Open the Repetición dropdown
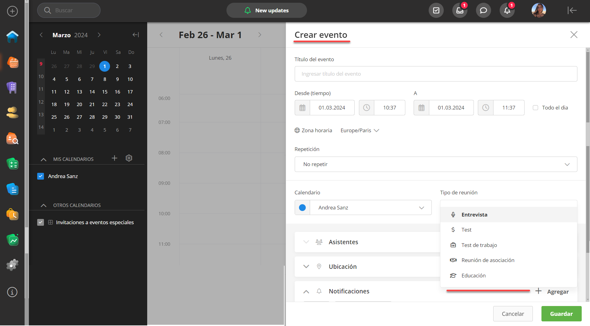The width and height of the screenshot is (590, 326). coord(435,164)
